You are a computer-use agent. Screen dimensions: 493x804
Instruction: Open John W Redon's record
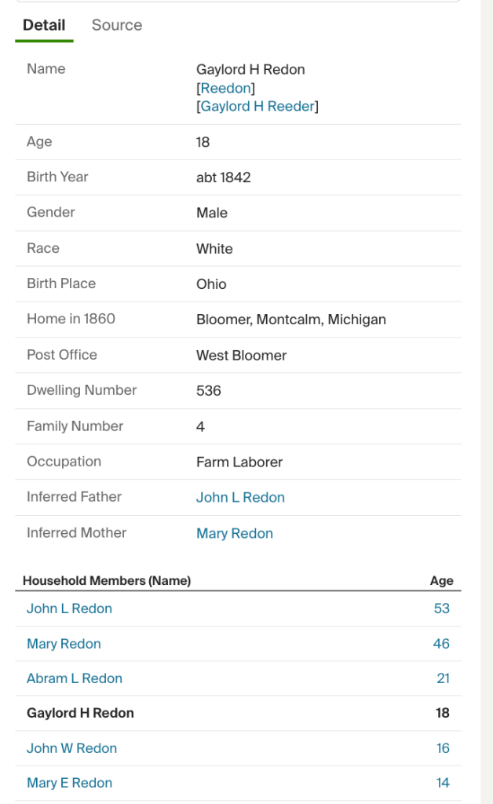pos(71,748)
